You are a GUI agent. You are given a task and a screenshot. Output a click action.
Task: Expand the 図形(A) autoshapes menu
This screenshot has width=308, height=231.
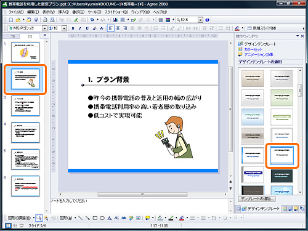(x=66, y=218)
